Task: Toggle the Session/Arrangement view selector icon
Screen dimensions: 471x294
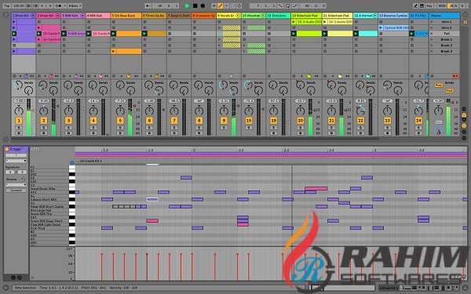Action: point(465,22)
